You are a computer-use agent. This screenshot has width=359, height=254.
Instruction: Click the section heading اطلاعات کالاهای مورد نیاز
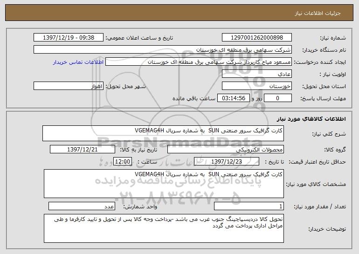pyautogui.click(x=311, y=119)
